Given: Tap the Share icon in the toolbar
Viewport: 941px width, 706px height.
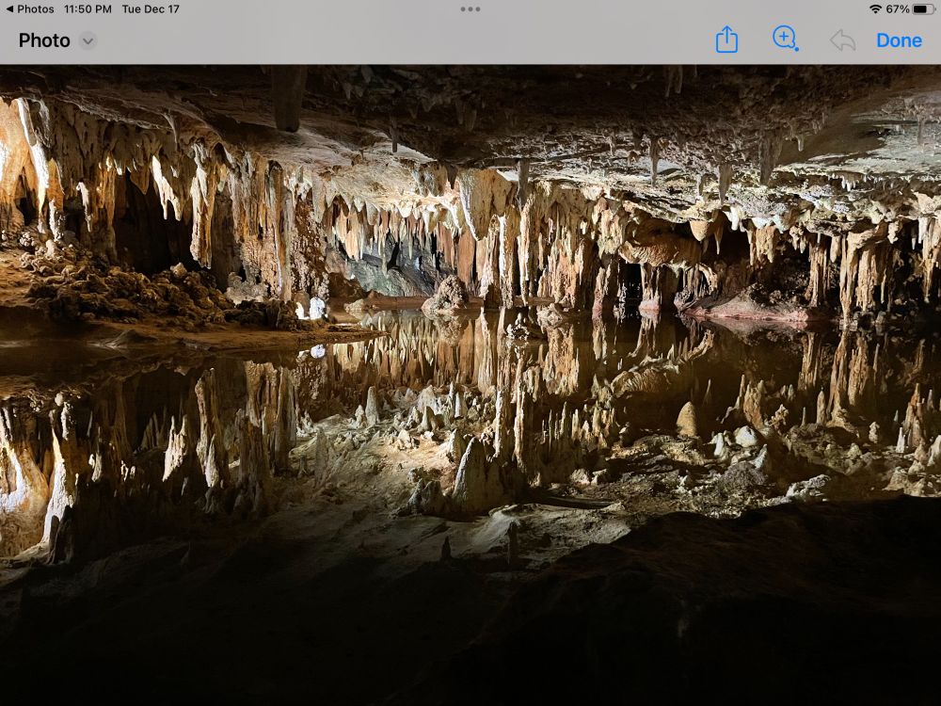Looking at the screenshot, I should point(726,40).
